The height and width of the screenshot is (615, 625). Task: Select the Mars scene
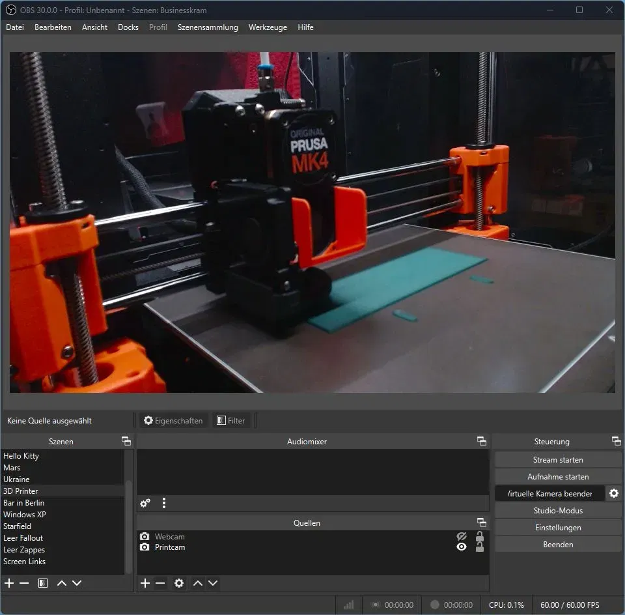[63, 467]
